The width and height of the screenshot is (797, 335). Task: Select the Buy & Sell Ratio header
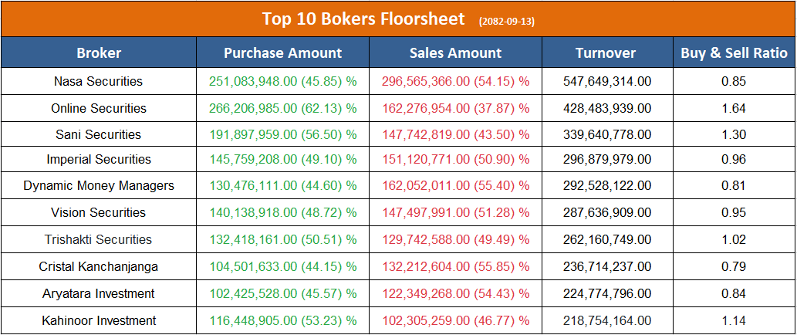click(x=734, y=53)
